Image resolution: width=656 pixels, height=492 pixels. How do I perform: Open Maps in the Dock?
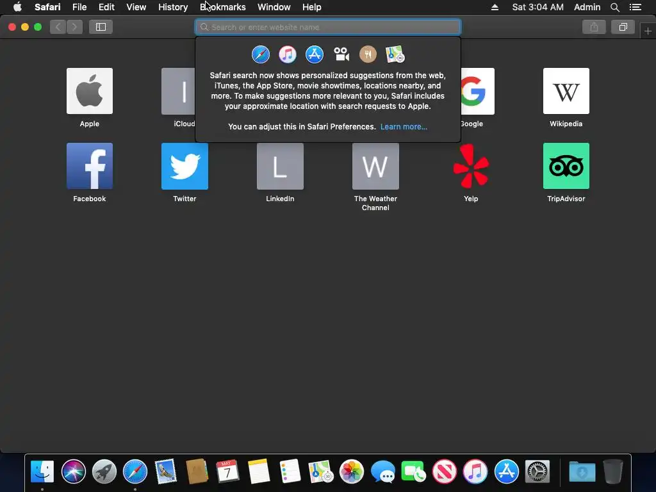[320, 471]
